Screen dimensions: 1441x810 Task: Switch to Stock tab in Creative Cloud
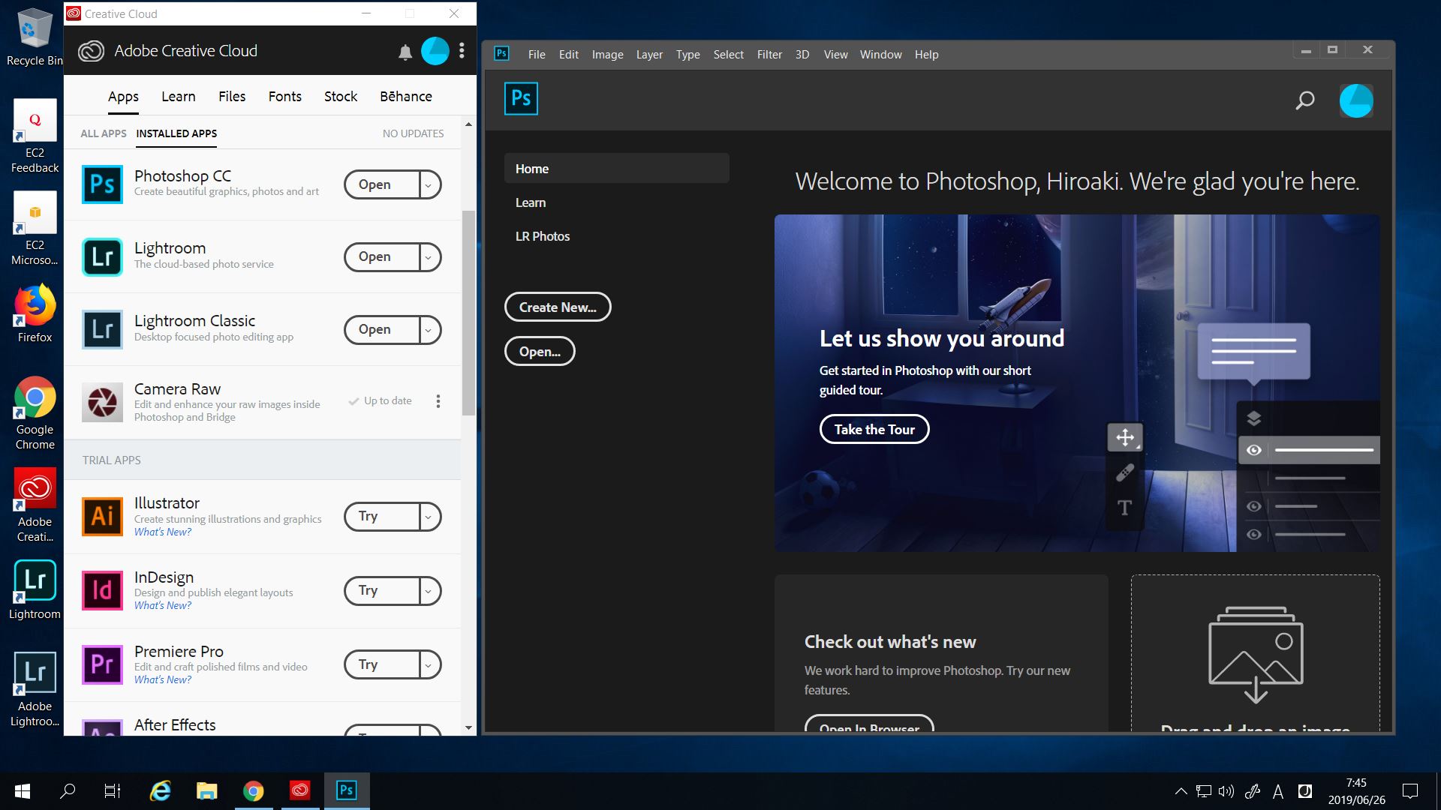tap(341, 96)
